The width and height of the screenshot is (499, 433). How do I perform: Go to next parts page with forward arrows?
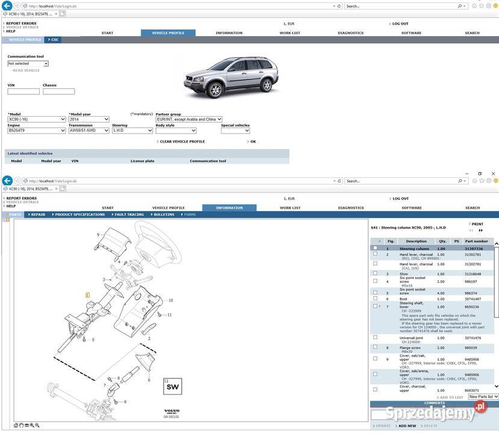click(x=480, y=230)
